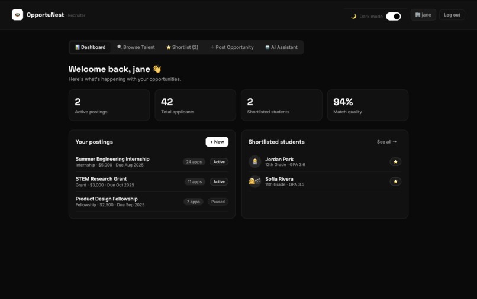Select the Shortlisted students stat card
The height and width of the screenshot is (299, 477).
[281, 105]
